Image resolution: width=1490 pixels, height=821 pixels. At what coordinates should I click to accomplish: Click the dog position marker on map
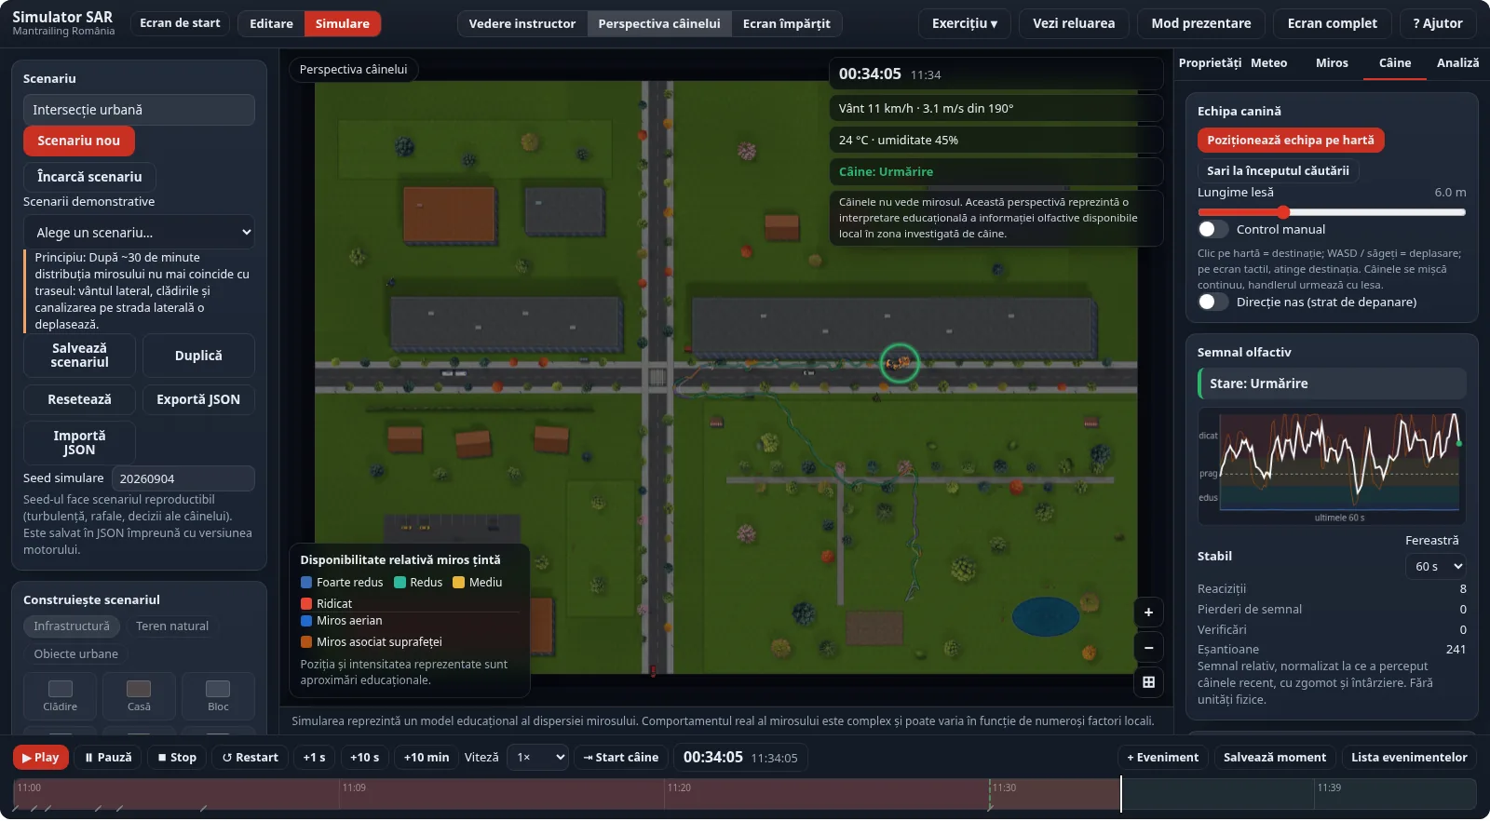(899, 363)
